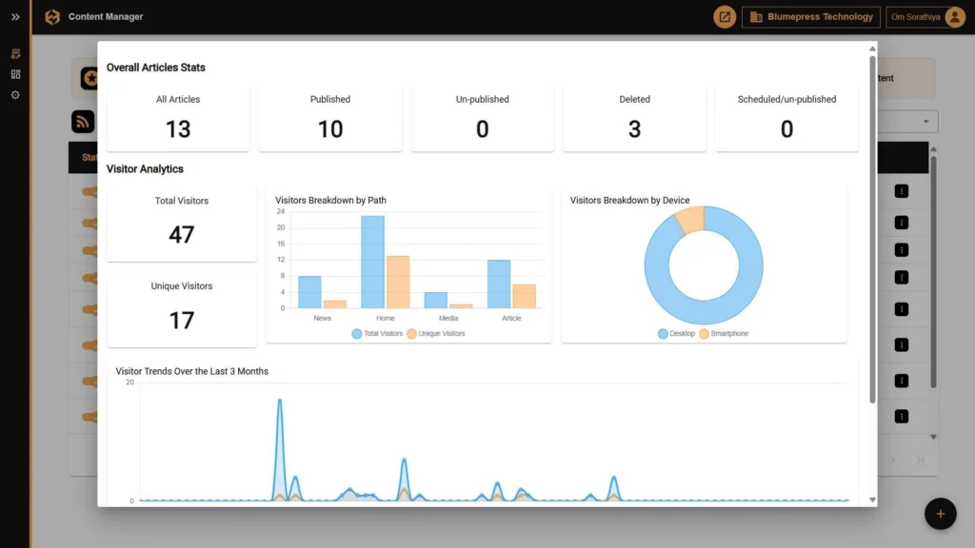Open the dashboard grid icon in the sidebar
The height and width of the screenshot is (548, 975).
pyautogui.click(x=13, y=74)
